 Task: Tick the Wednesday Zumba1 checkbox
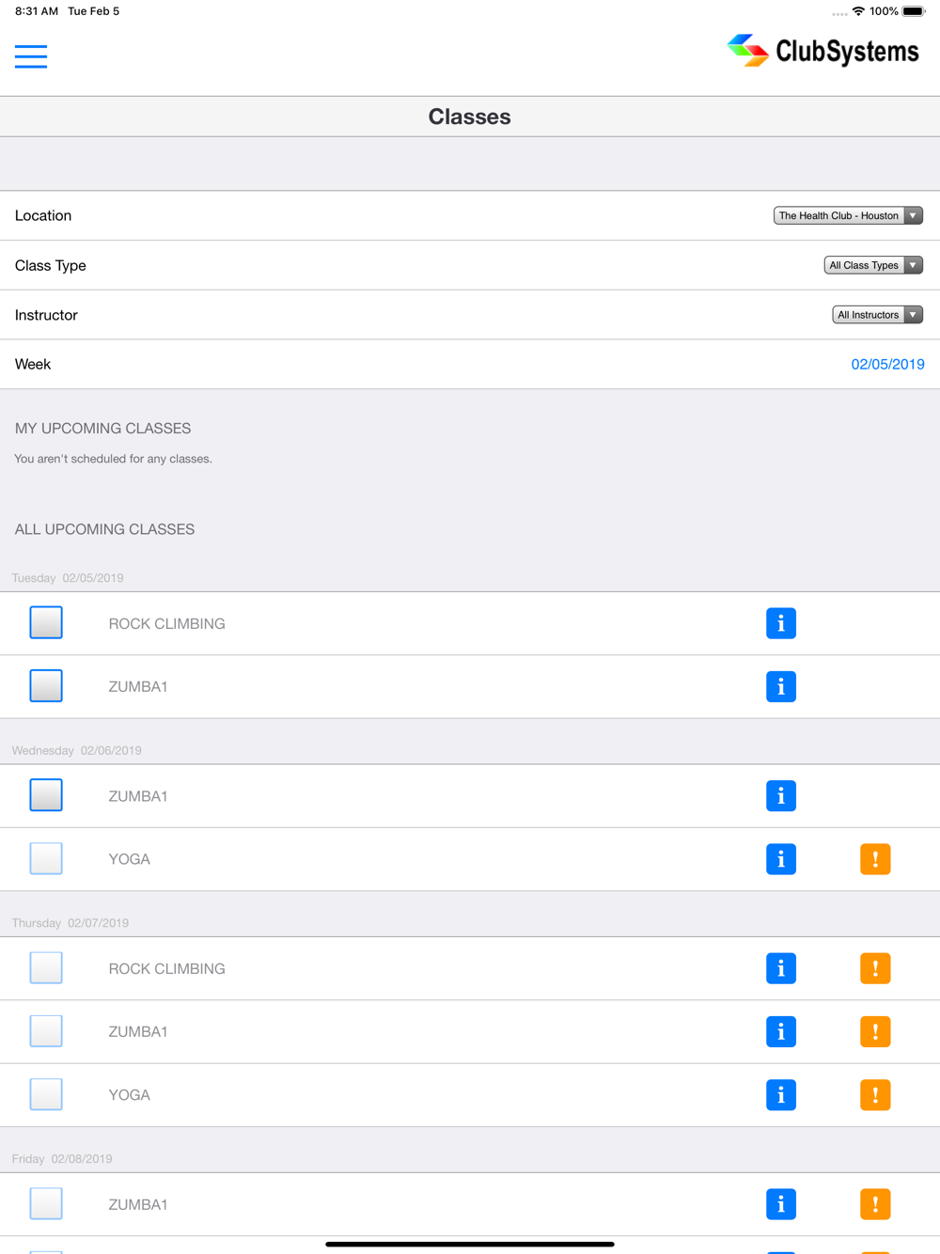point(46,795)
